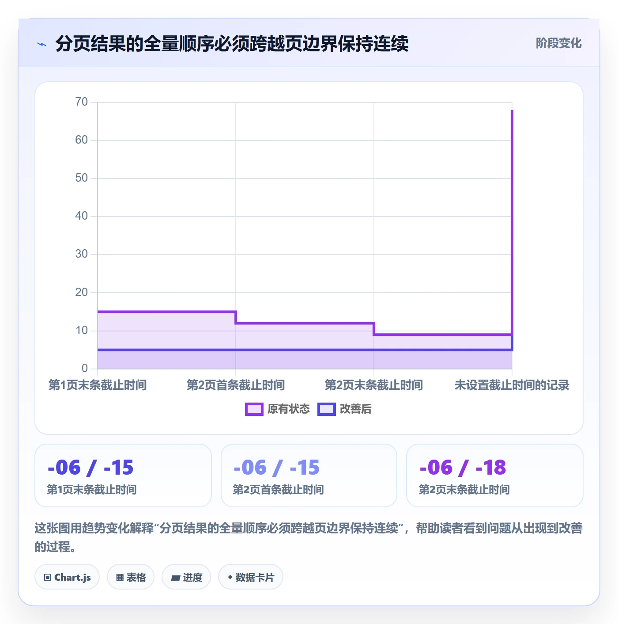Open the 第2页末条截止时间 data card

coord(495,476)
